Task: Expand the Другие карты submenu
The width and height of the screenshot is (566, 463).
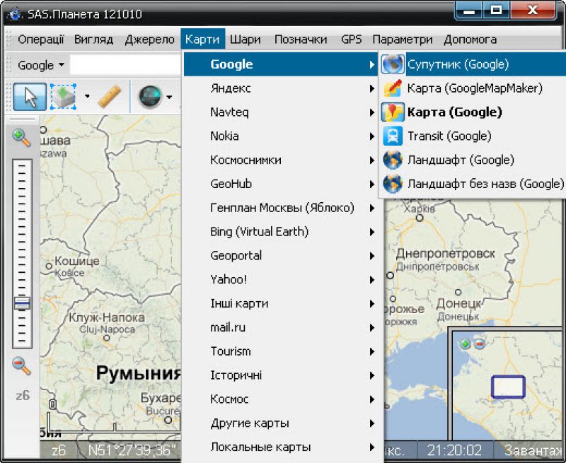Action: coord(281,423)
